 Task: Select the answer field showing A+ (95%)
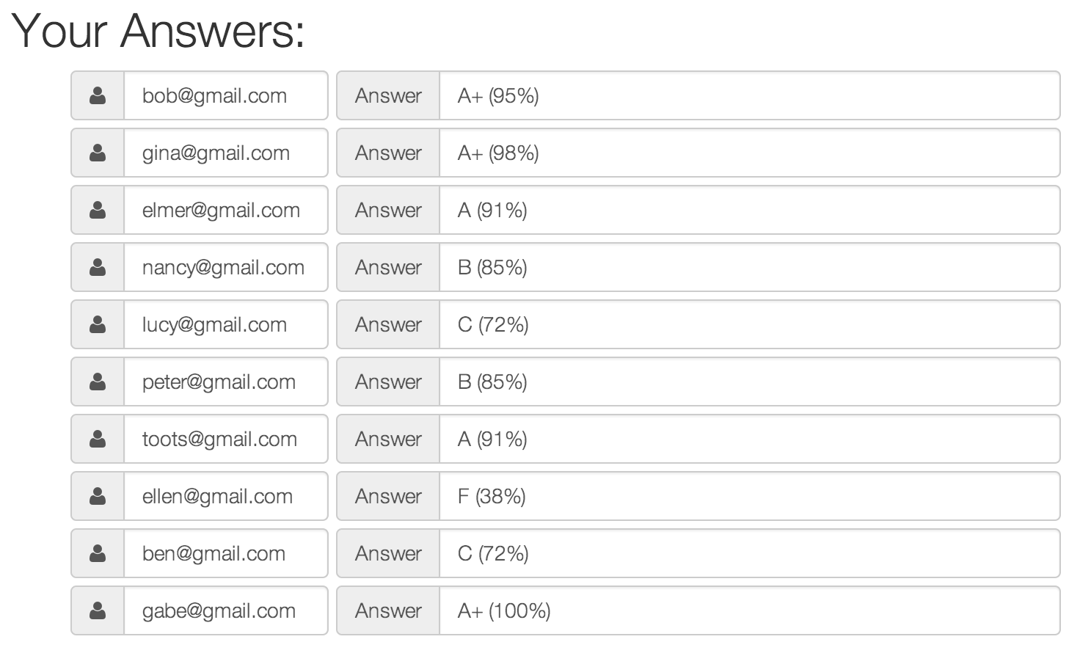coord(750,95)
